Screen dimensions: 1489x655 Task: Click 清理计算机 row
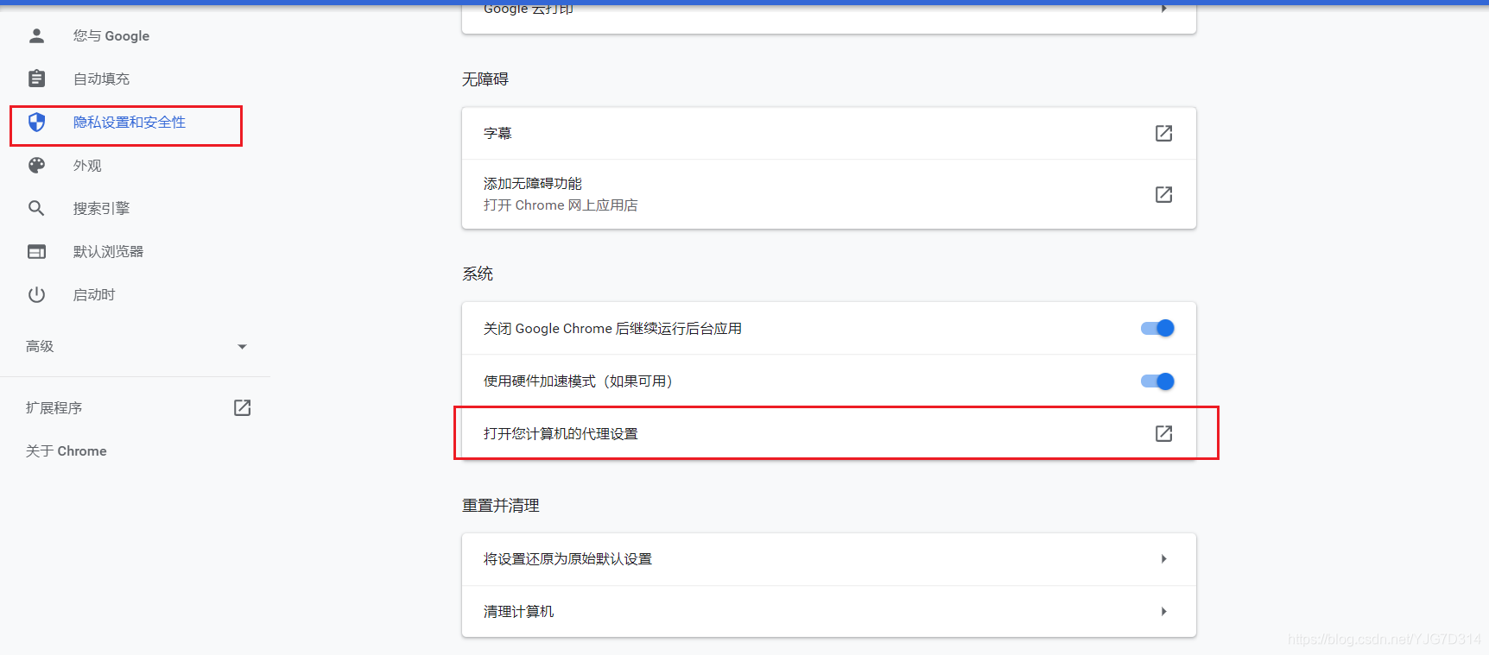click(x=829, y=612)
